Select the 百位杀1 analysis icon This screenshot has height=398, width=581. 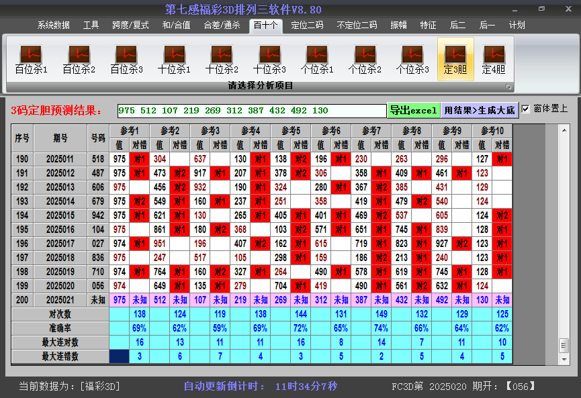(x=31, y=59)
